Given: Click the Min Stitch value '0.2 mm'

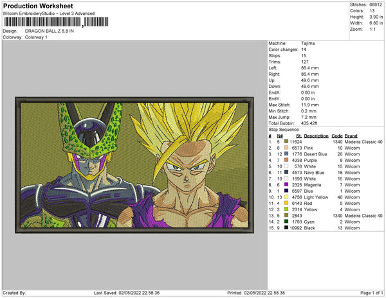Looking at the screenshot, I should point(308,111).
